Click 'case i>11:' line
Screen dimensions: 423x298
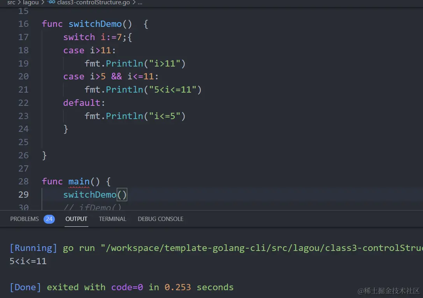(90, 51)
